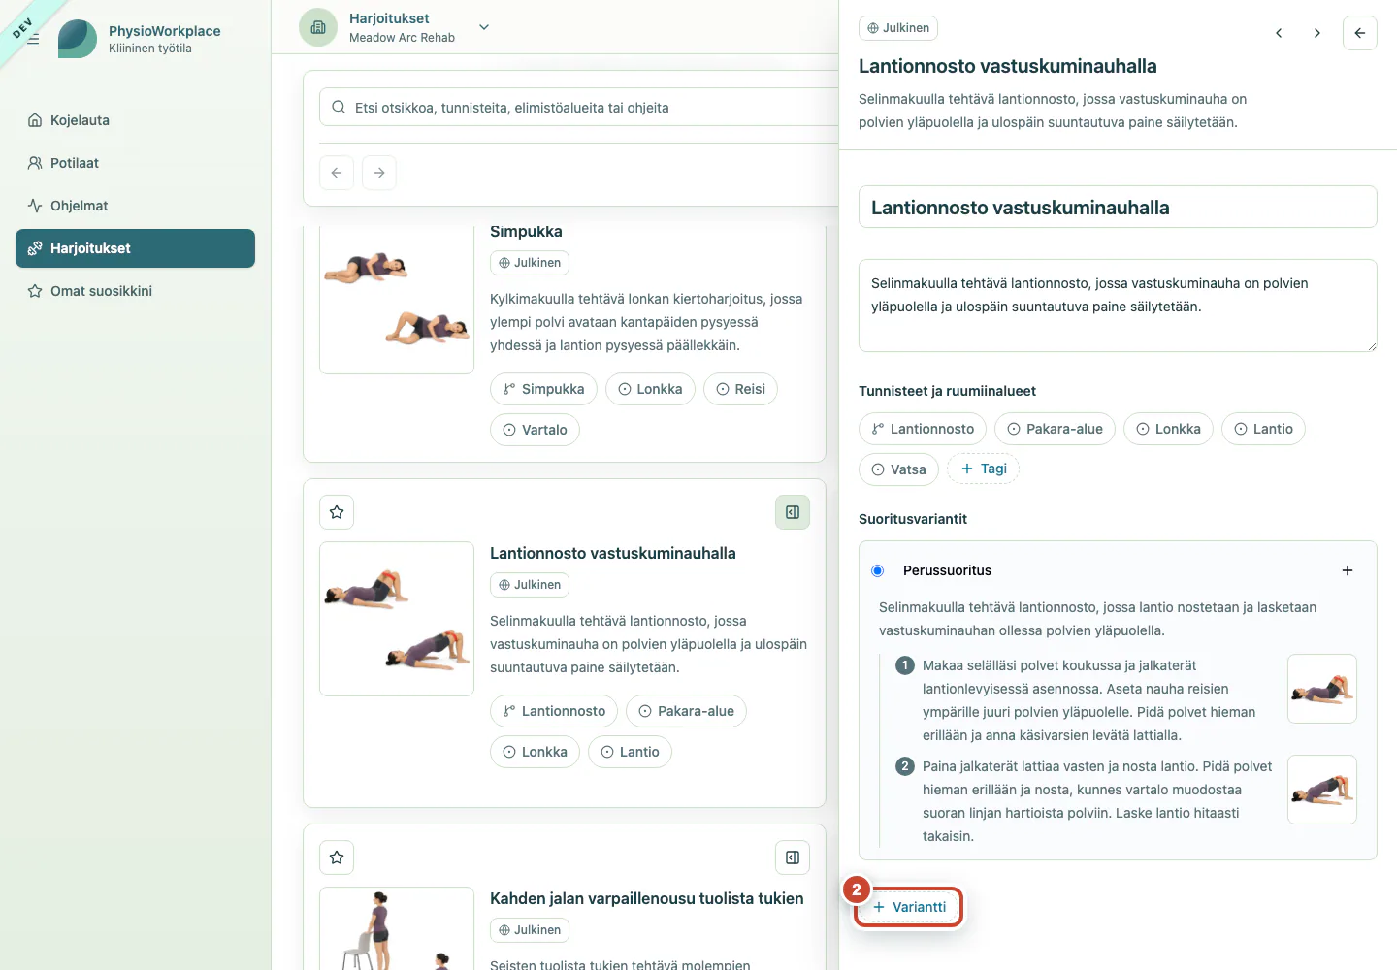Open Ohjelmat in the sidebar
The width and height of the screenshot is (1397, 970).
135,206
